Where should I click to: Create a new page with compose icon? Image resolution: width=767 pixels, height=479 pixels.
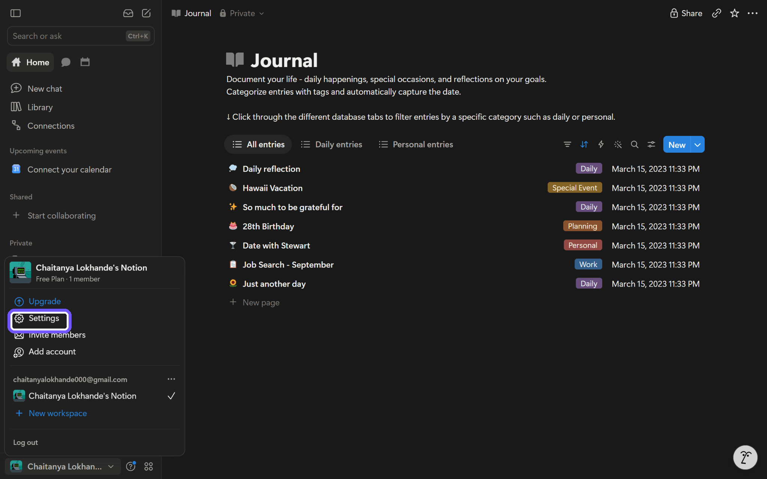coord(146,13)
